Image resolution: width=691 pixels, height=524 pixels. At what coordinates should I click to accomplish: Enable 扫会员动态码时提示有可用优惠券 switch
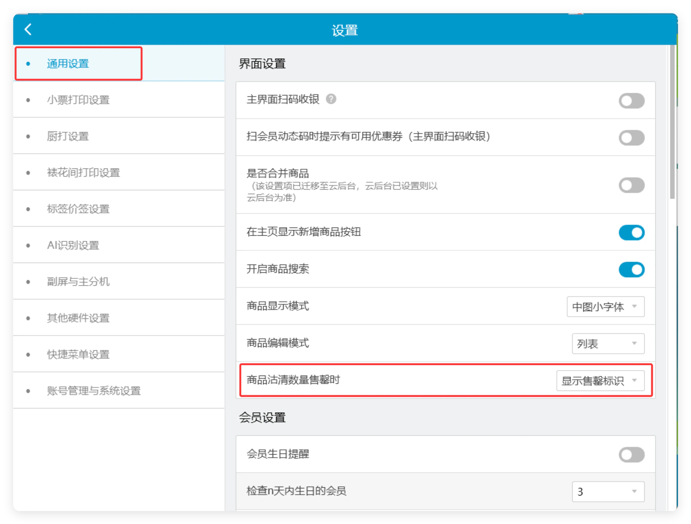point(631,138)
